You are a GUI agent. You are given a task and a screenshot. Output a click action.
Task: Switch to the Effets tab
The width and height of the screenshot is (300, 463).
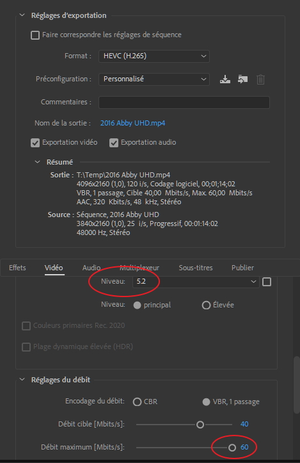click(x=17, y=268)
